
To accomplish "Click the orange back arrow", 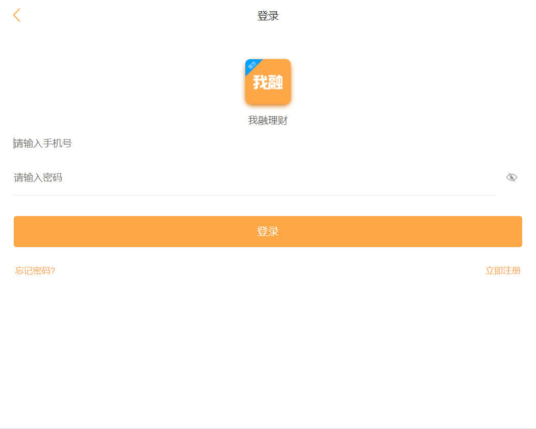I will [x=17, y=15].
